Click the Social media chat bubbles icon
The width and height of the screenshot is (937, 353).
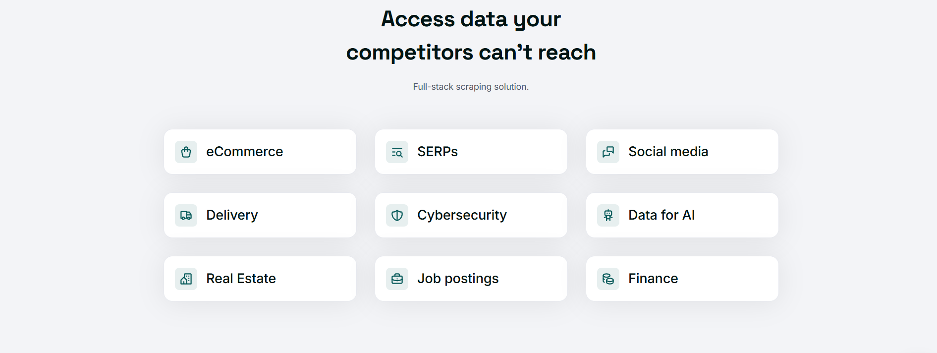pyautogui.click(x=607, y=152)
